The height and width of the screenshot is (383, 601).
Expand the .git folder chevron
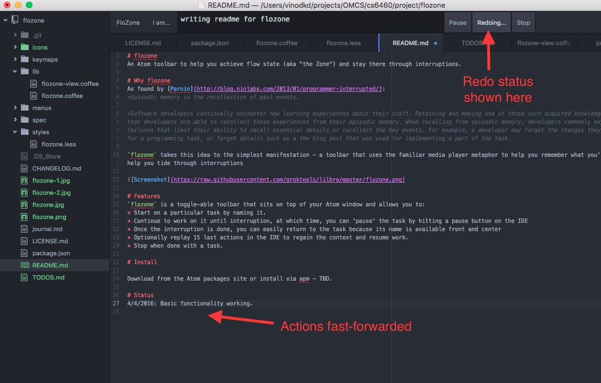pyautogui.click(x=15, y=35)
